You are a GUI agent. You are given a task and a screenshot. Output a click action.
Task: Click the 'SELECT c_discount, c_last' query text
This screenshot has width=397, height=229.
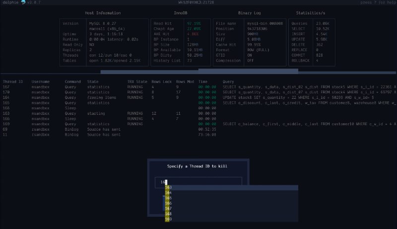[309, 103]
